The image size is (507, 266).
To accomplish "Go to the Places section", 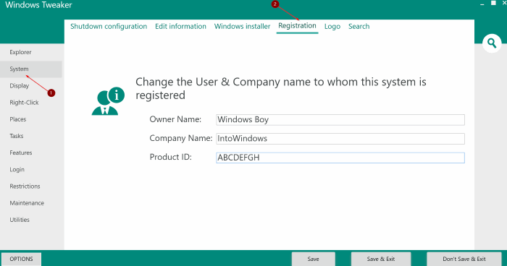I will pos(31,119).
